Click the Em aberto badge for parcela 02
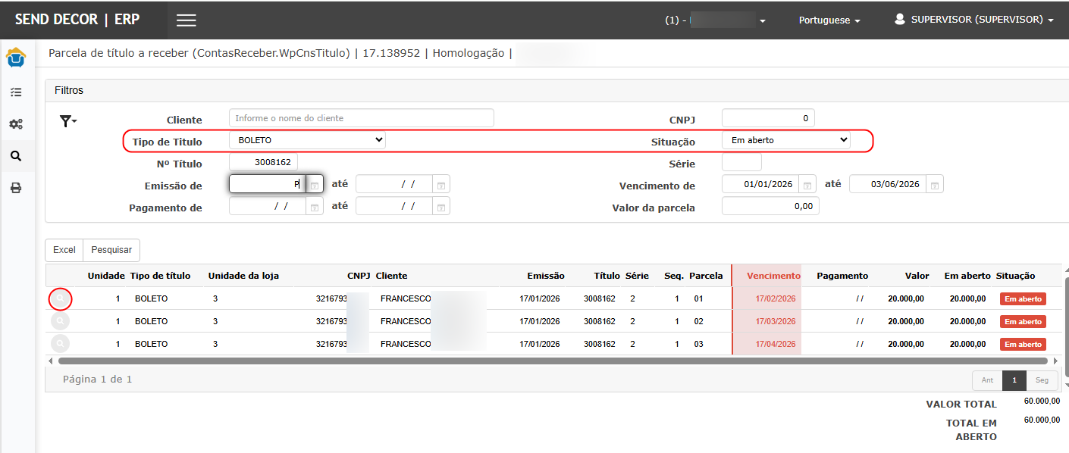 pos(1023,322)
